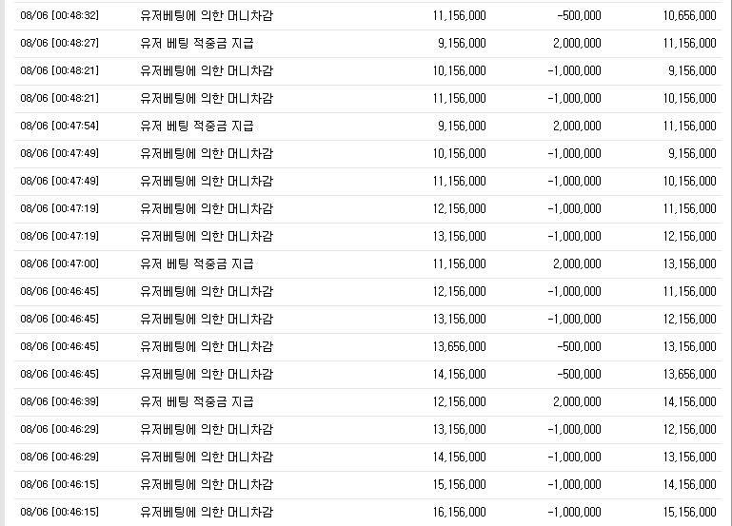732x526 pixels.
Task: Select the 11,156,000 previous balance in top row
Action: pos(460,15)
